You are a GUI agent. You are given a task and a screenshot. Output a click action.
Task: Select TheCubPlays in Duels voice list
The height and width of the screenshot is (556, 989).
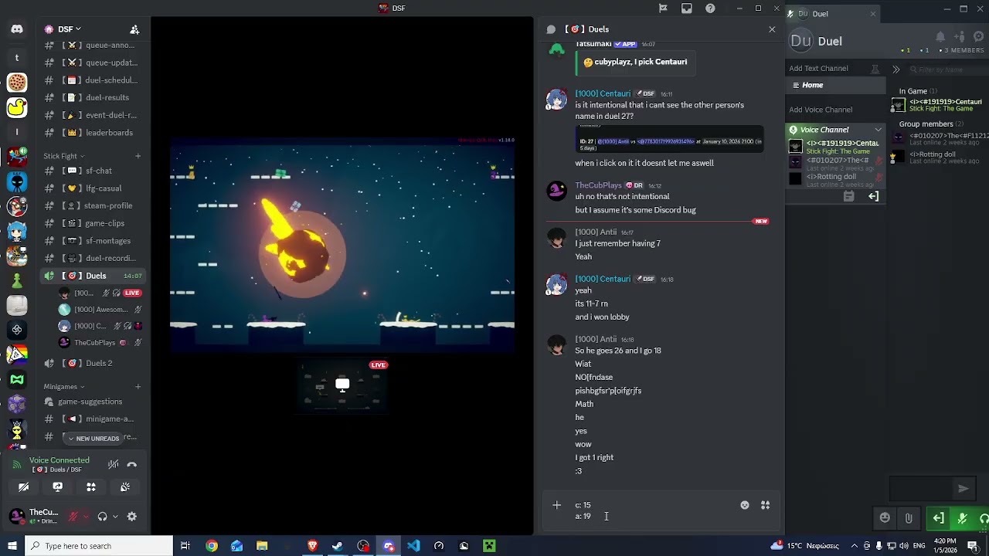(100, 343)
